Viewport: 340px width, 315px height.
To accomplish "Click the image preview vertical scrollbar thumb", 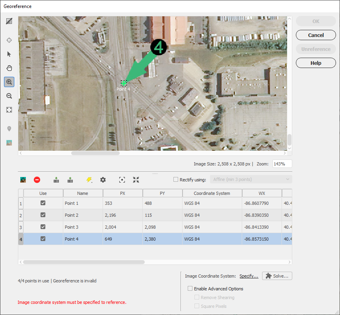I will click(x=289, y=140).
